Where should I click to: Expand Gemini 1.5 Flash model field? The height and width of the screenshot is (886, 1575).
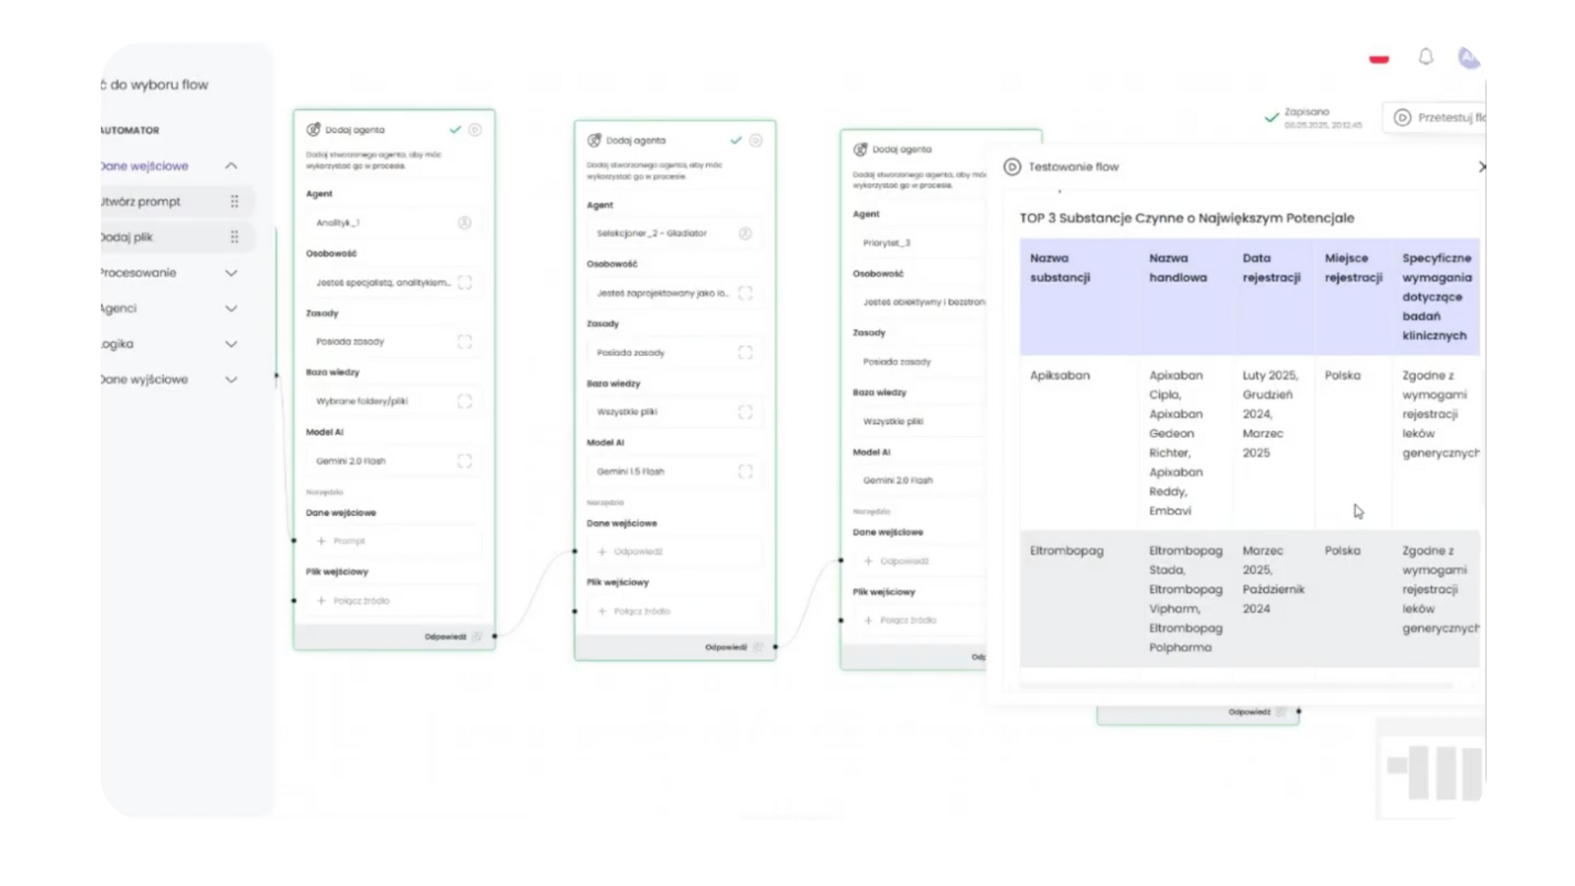coord(745,472)
